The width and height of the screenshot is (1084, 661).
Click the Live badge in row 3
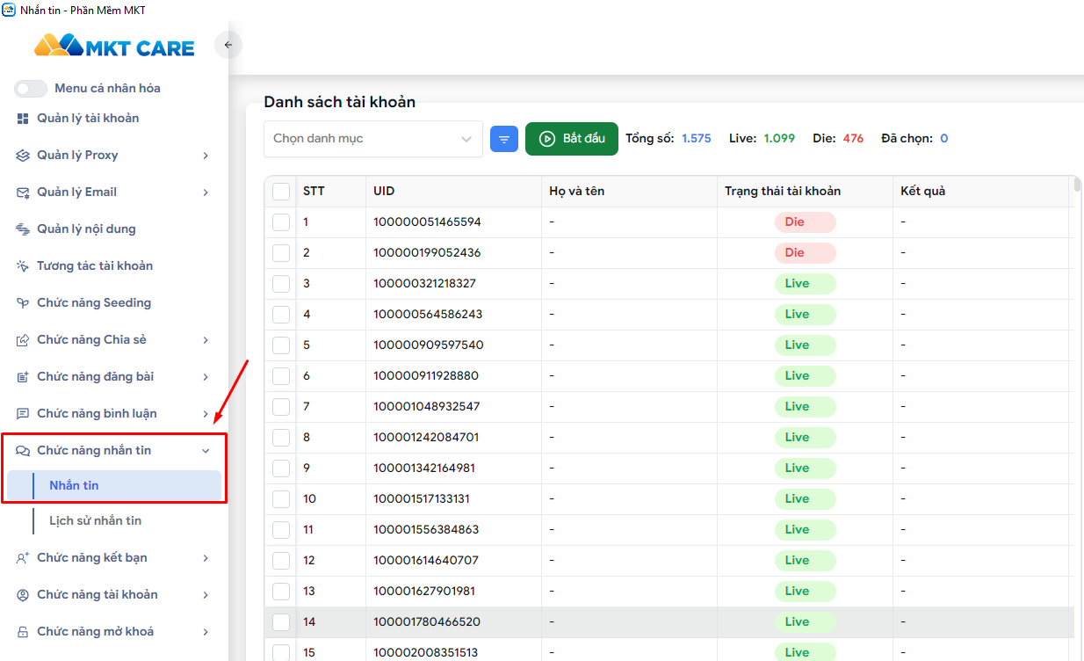pos(805,284)
